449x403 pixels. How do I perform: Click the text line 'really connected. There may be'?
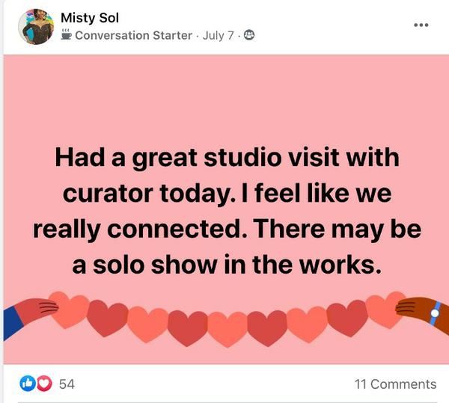pyautogui.click(x=227, y=229)
